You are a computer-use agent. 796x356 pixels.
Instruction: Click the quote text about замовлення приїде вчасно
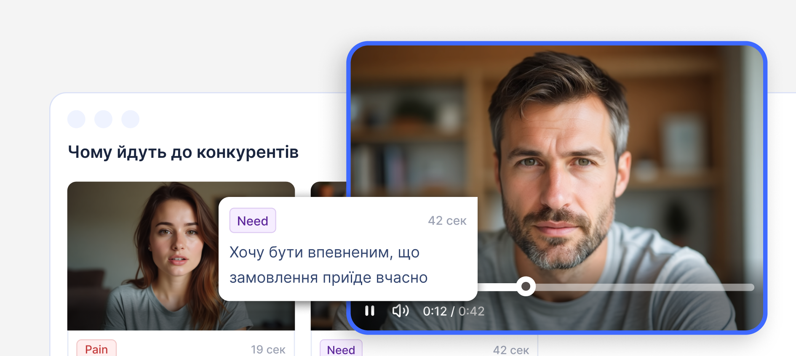point(329,265)
